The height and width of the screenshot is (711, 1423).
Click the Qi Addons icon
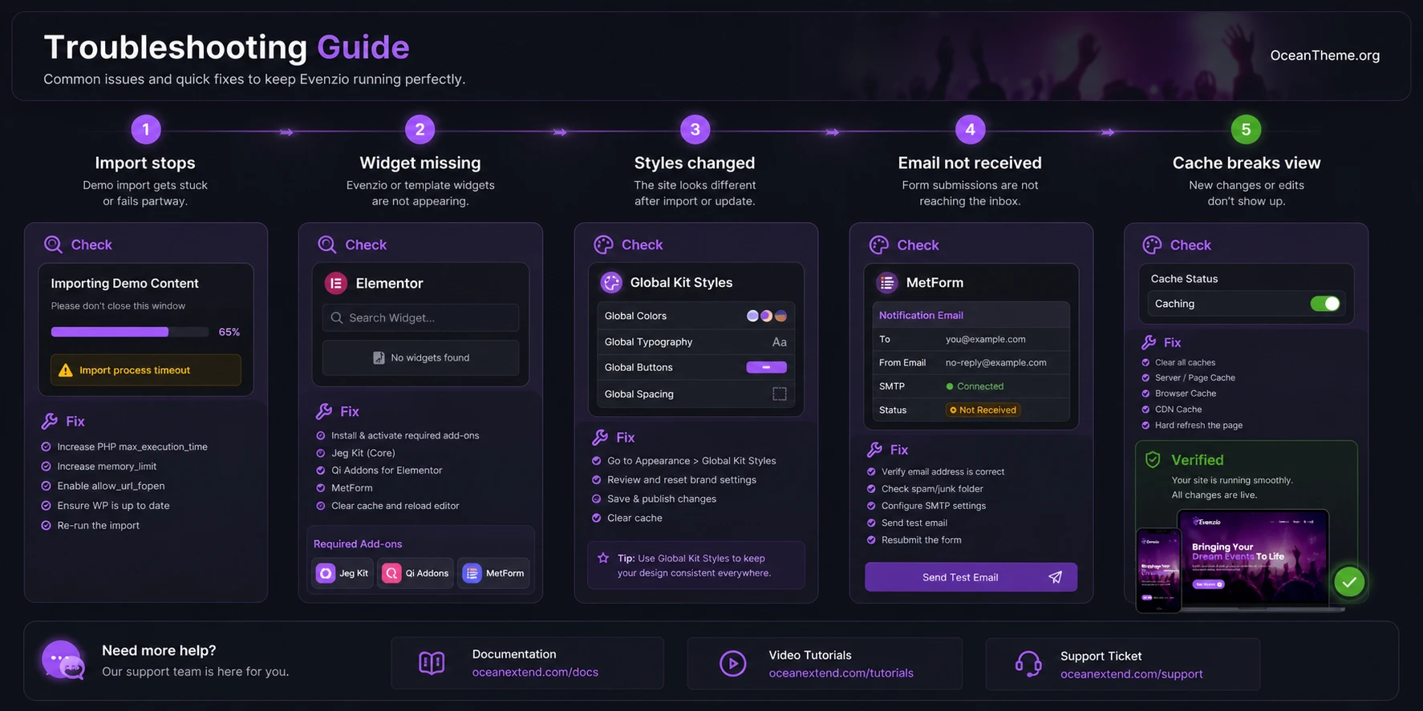391,573
